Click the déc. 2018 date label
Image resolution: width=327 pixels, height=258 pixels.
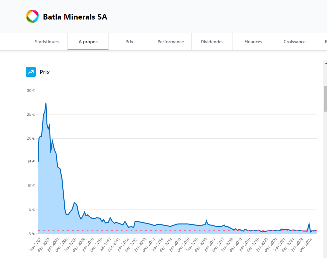click(236, 244)
